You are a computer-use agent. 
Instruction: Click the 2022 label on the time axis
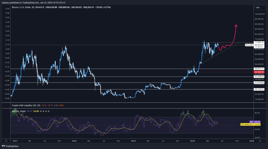74,141
